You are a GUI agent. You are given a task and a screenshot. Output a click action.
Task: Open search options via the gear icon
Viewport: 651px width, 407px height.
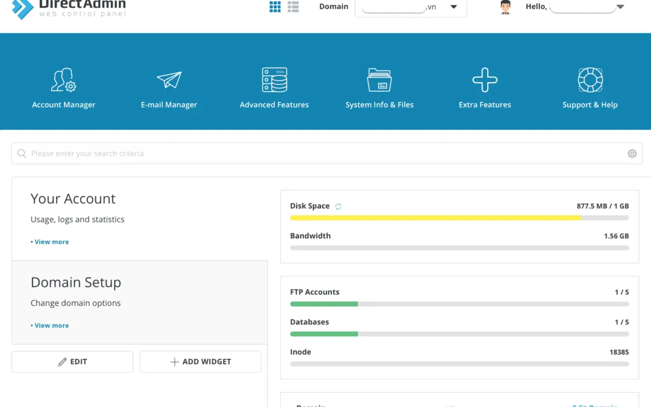click(x=632, y=153)
